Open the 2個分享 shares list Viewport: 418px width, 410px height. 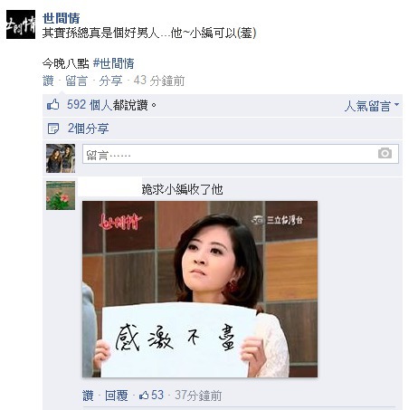(88, 129)
